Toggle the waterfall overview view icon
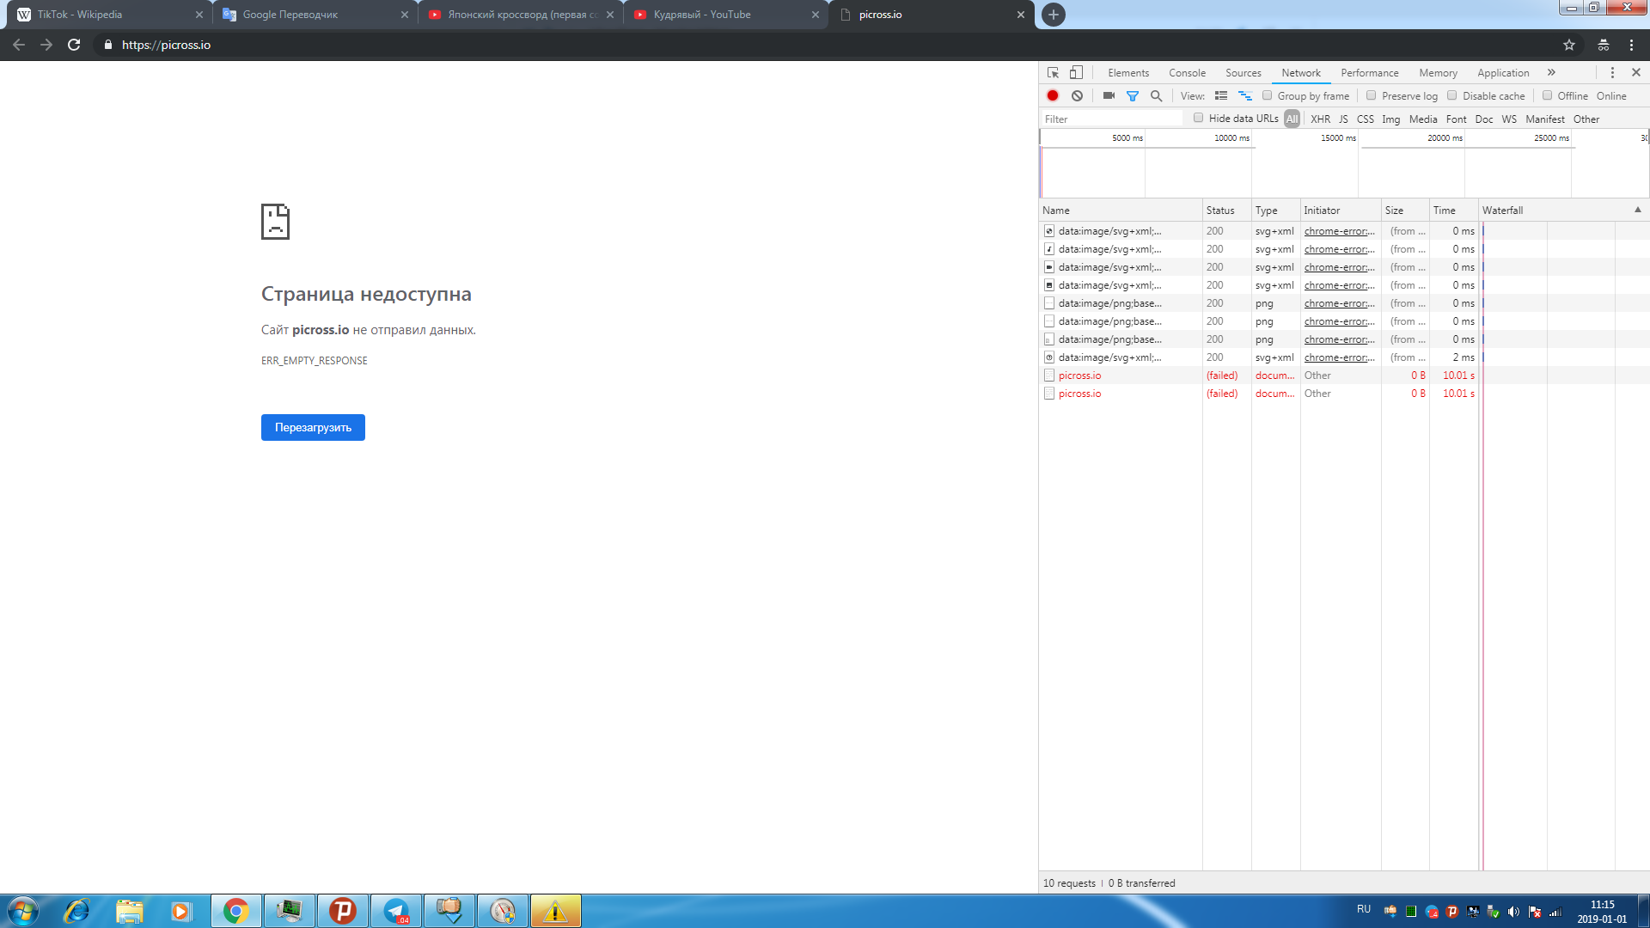 tap(1245, 95)
